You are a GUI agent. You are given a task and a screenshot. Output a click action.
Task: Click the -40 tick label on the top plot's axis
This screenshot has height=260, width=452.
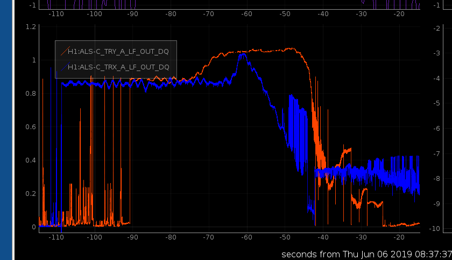pyautogui.click(x=323, y=14)
